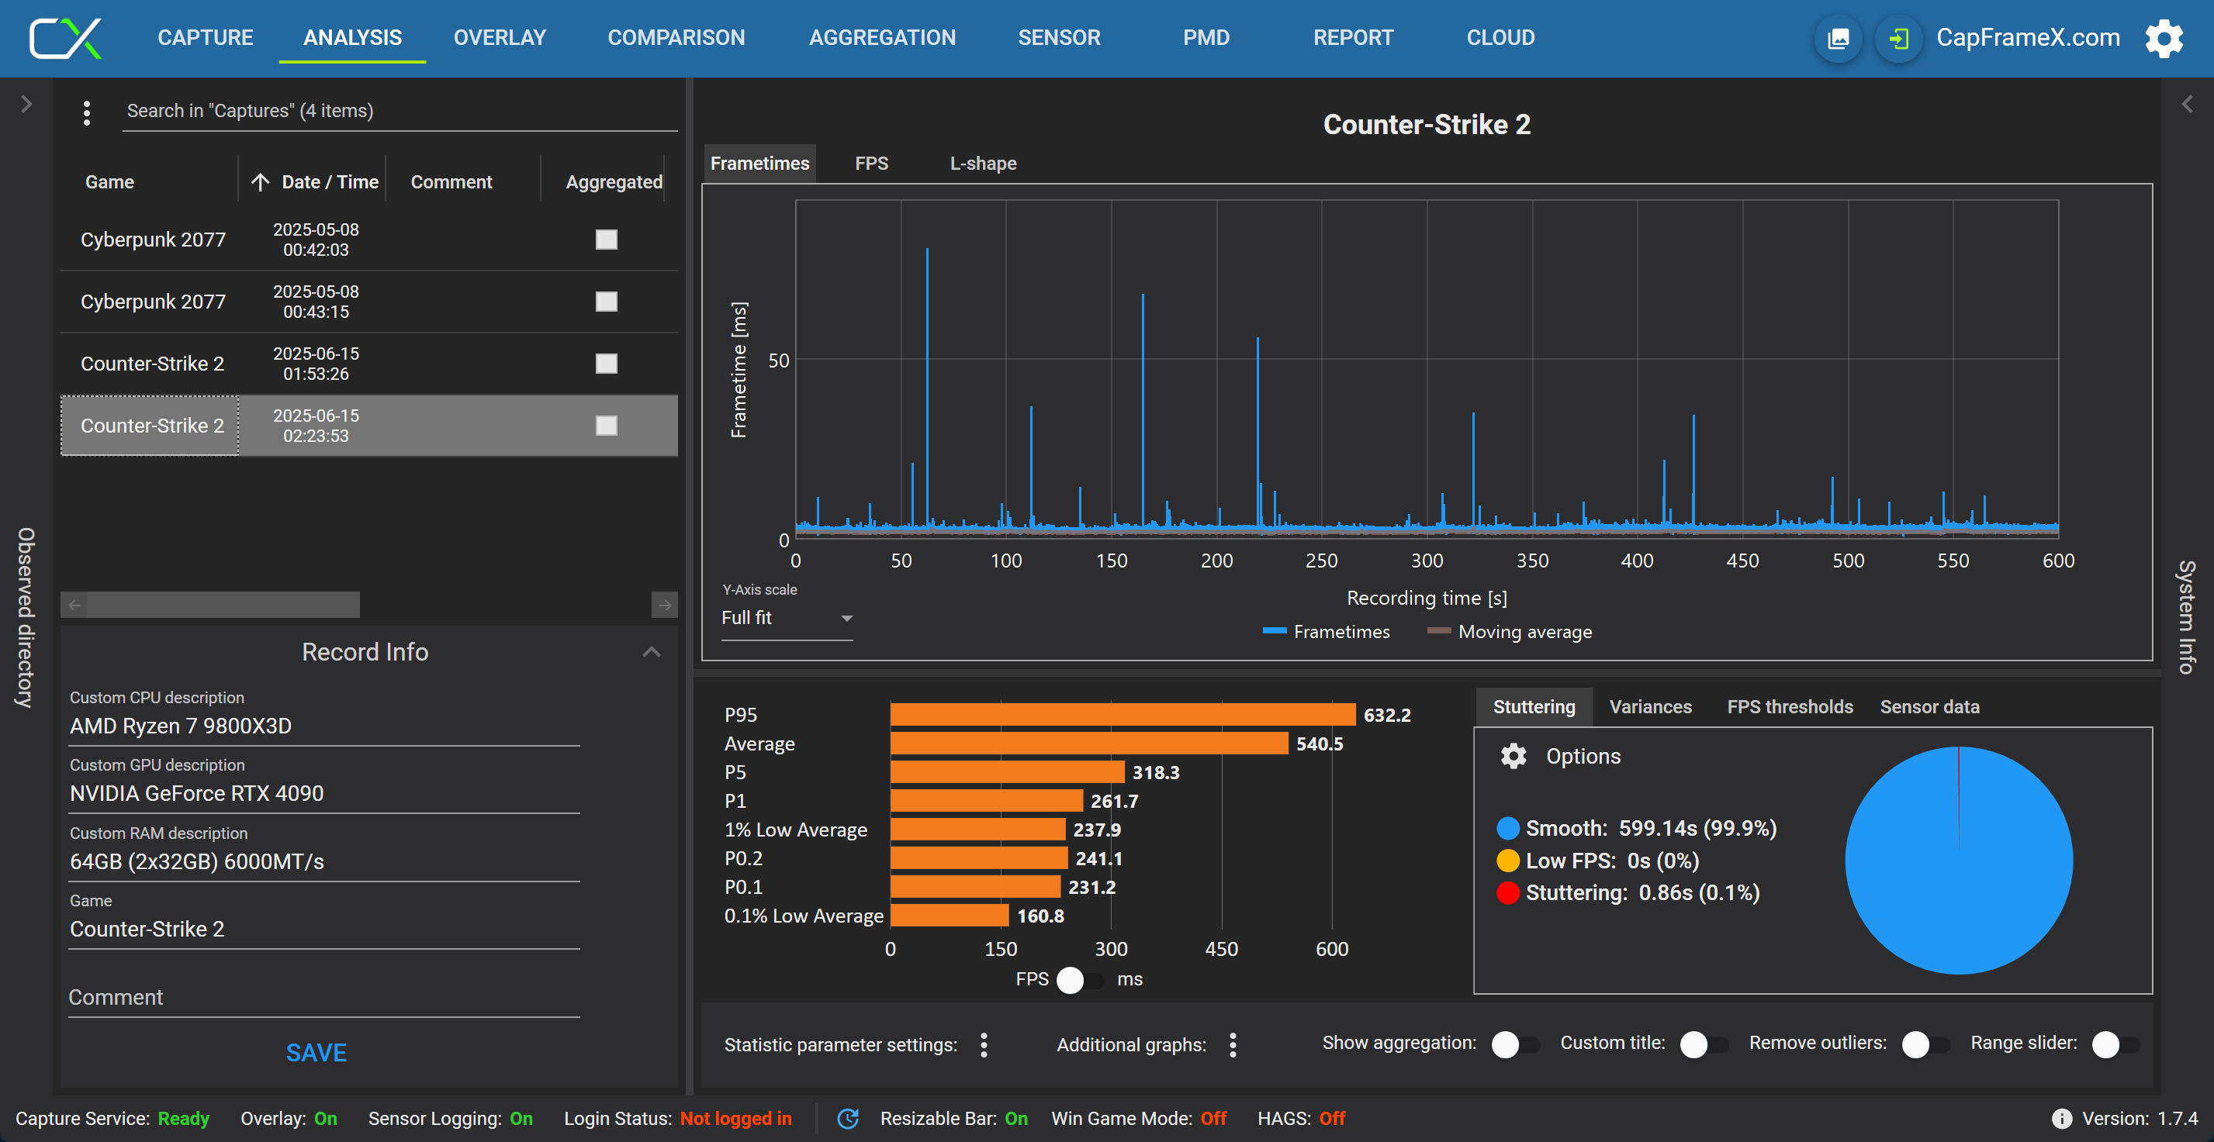Enable Custom title toggle
The height and width of the screenshot is (1142, 2214).
click(x=1704, y=1044)
